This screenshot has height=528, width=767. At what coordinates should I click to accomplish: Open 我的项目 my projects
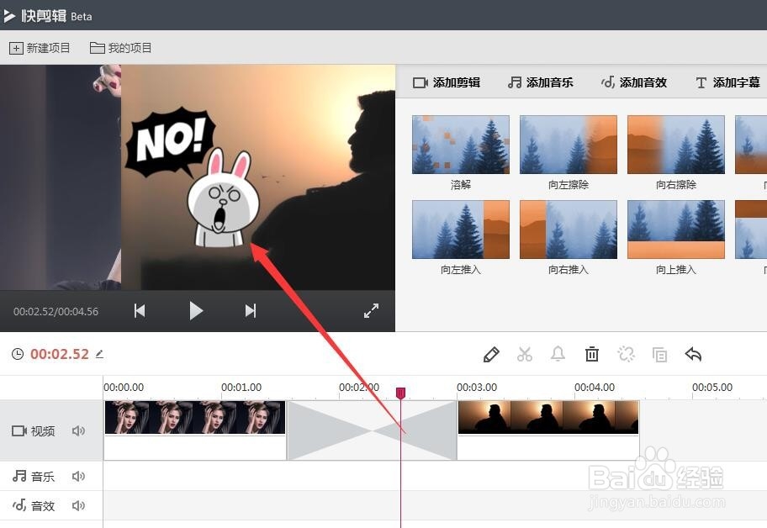[x=121, y=48]
